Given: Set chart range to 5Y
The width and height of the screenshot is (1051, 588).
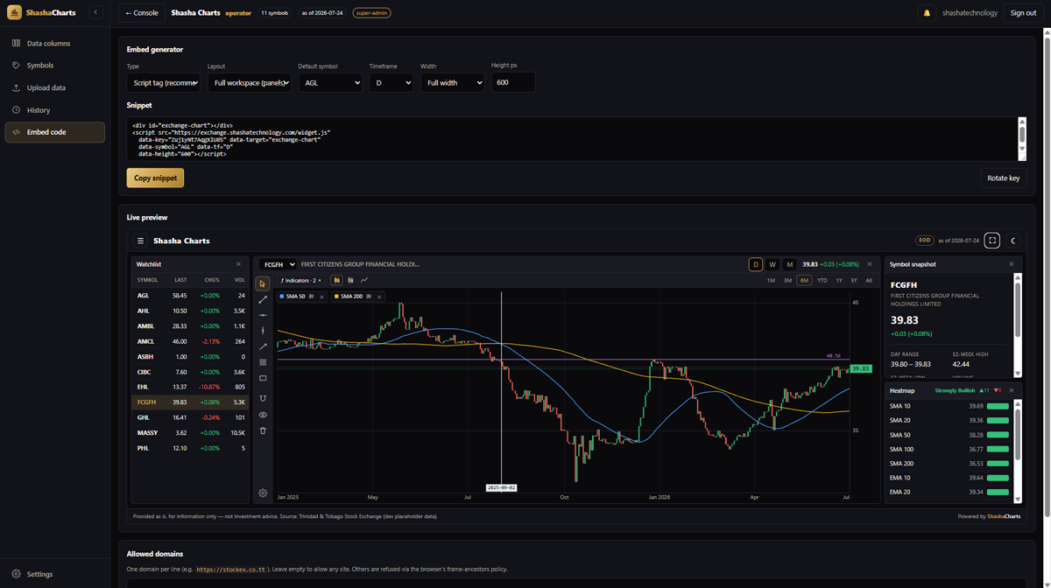Looking at the screenshot, I should [x=854, y=280].
